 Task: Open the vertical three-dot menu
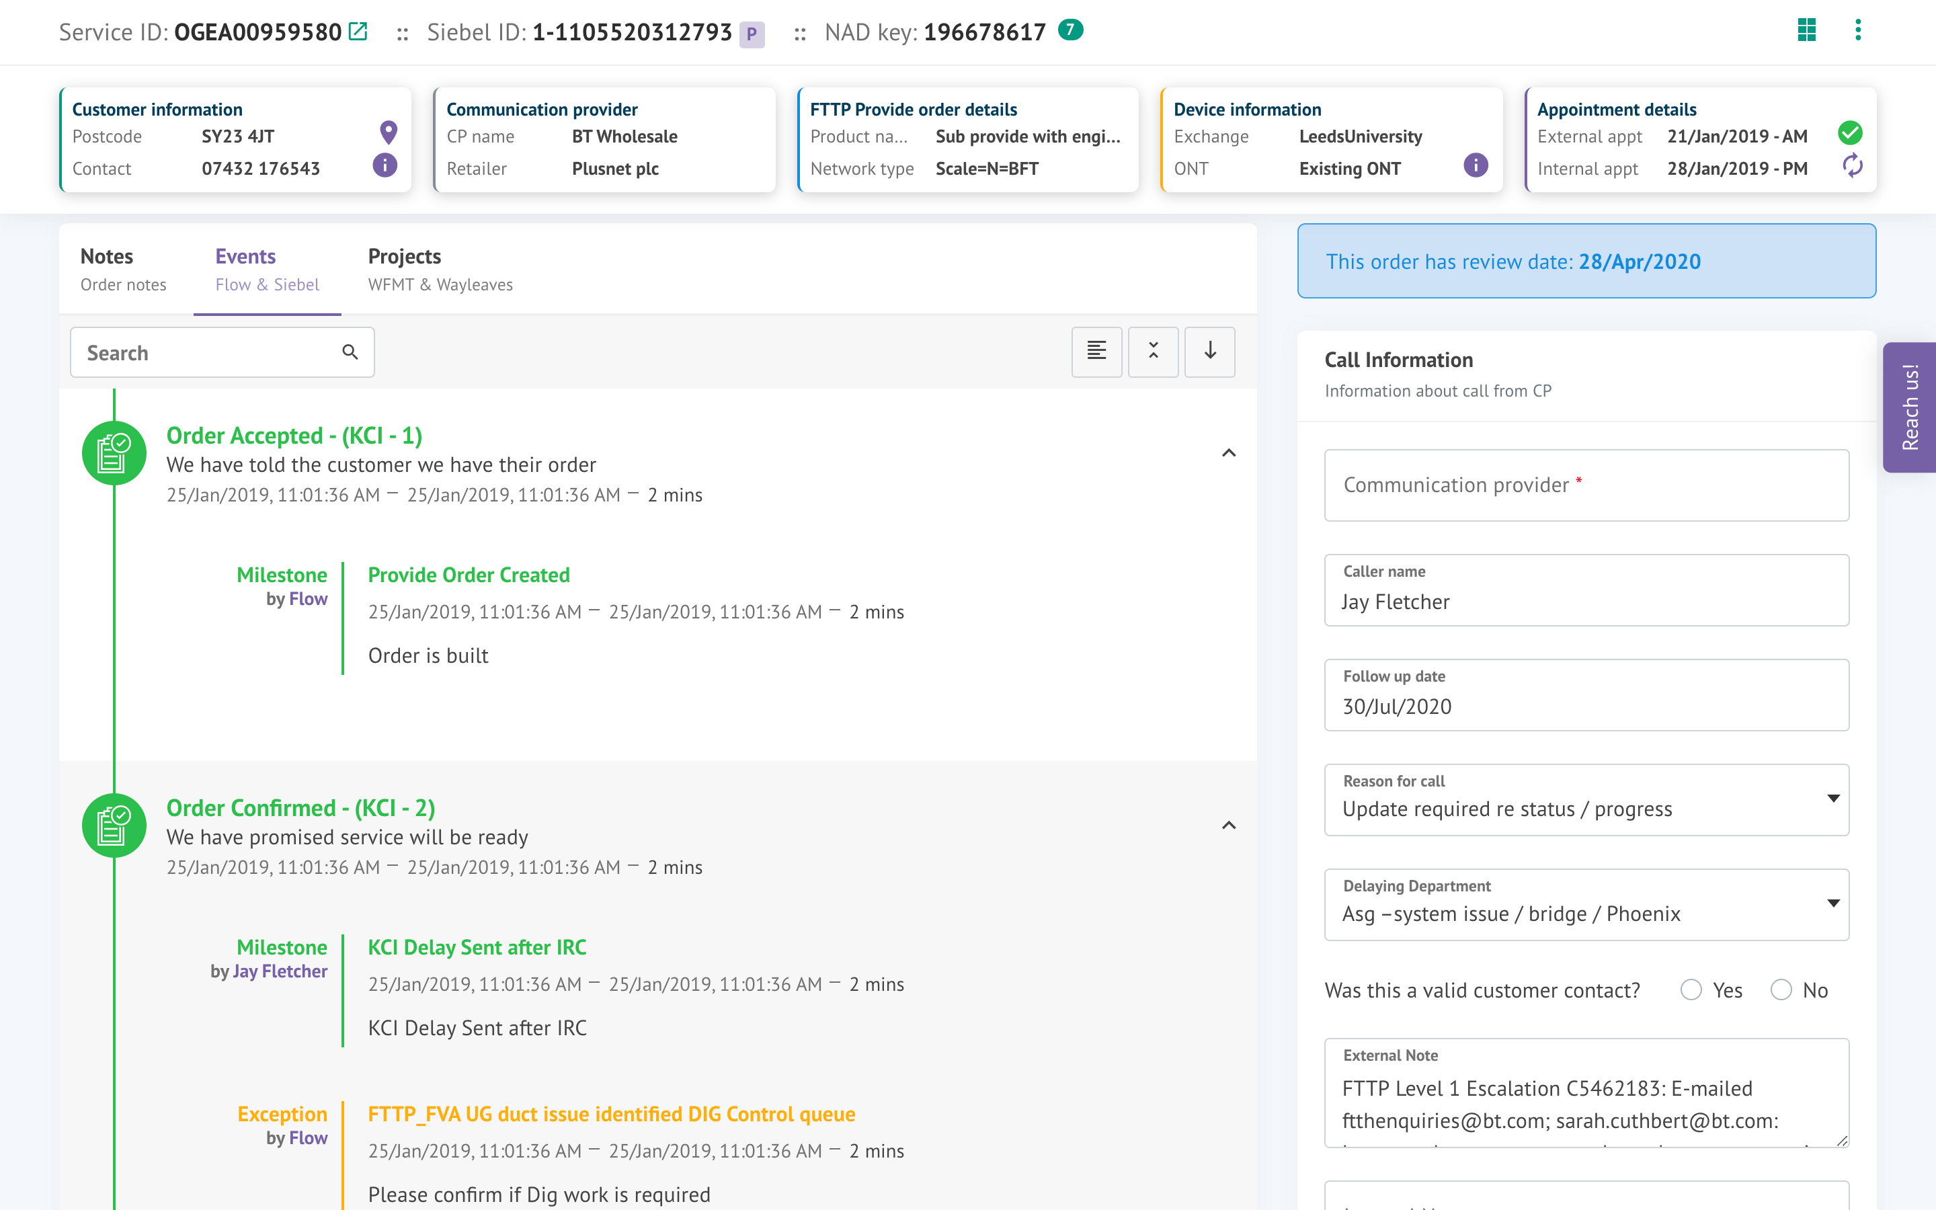click(x=1857, y=30)
